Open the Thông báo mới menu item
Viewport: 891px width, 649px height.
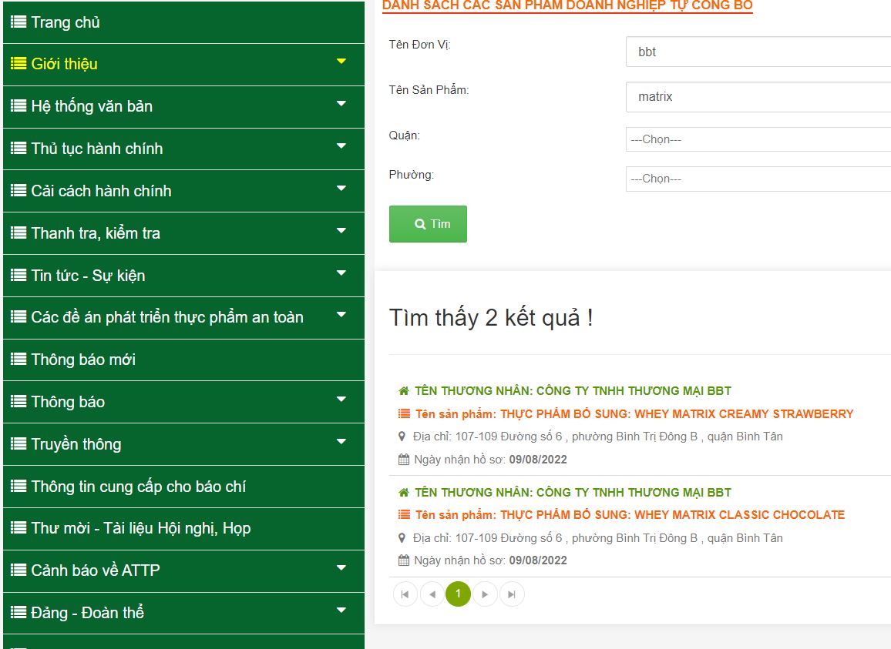tap(183, 360)
